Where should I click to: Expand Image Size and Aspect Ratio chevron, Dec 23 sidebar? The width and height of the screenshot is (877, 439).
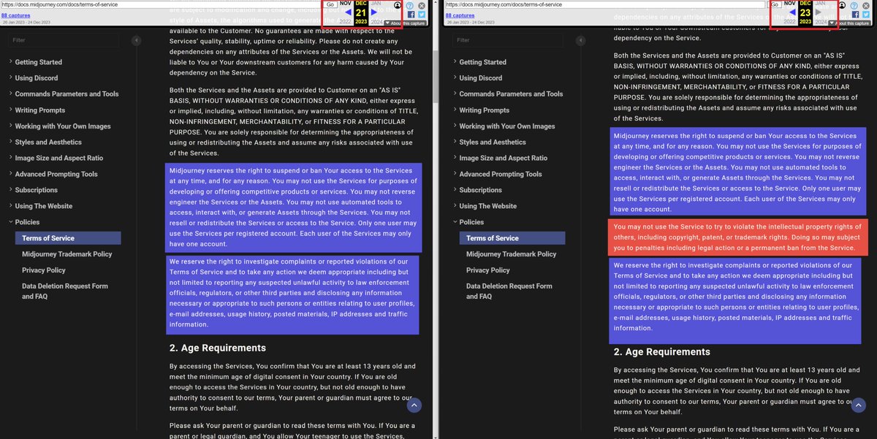coord(455,159)
